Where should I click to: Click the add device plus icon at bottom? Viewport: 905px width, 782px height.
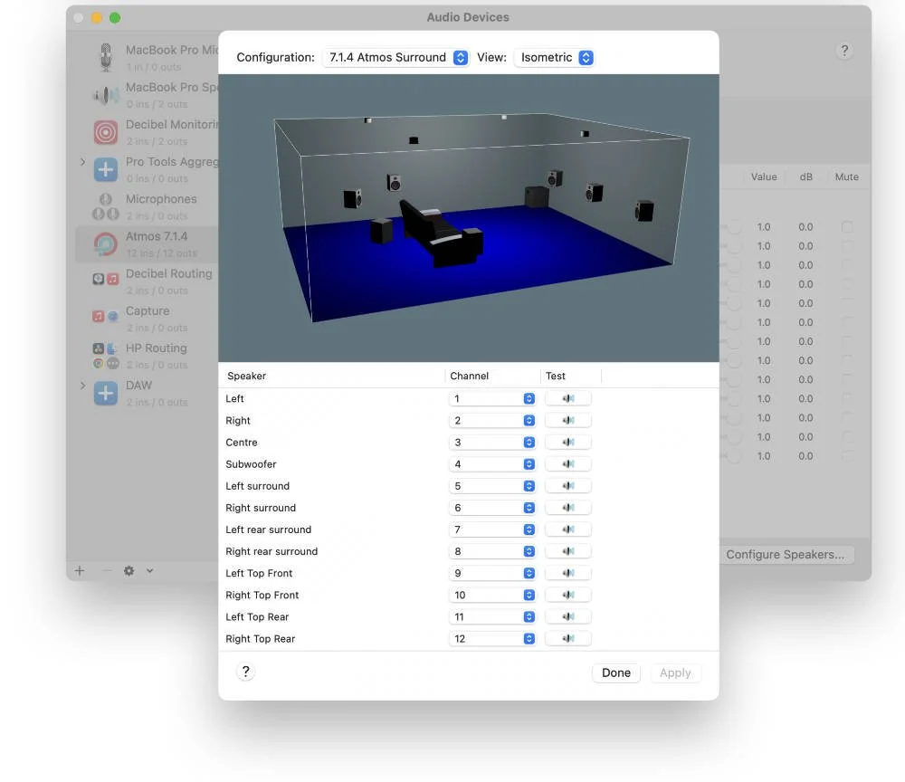pyautogui.click(x=80, y=571)
